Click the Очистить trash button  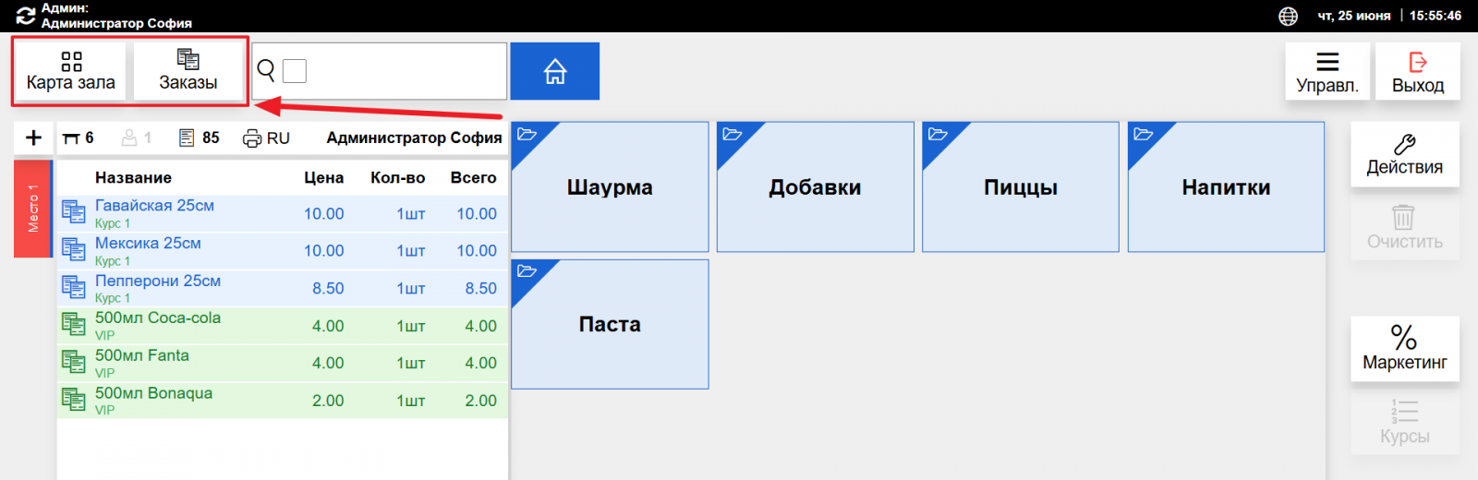[x=1405, y=228]
